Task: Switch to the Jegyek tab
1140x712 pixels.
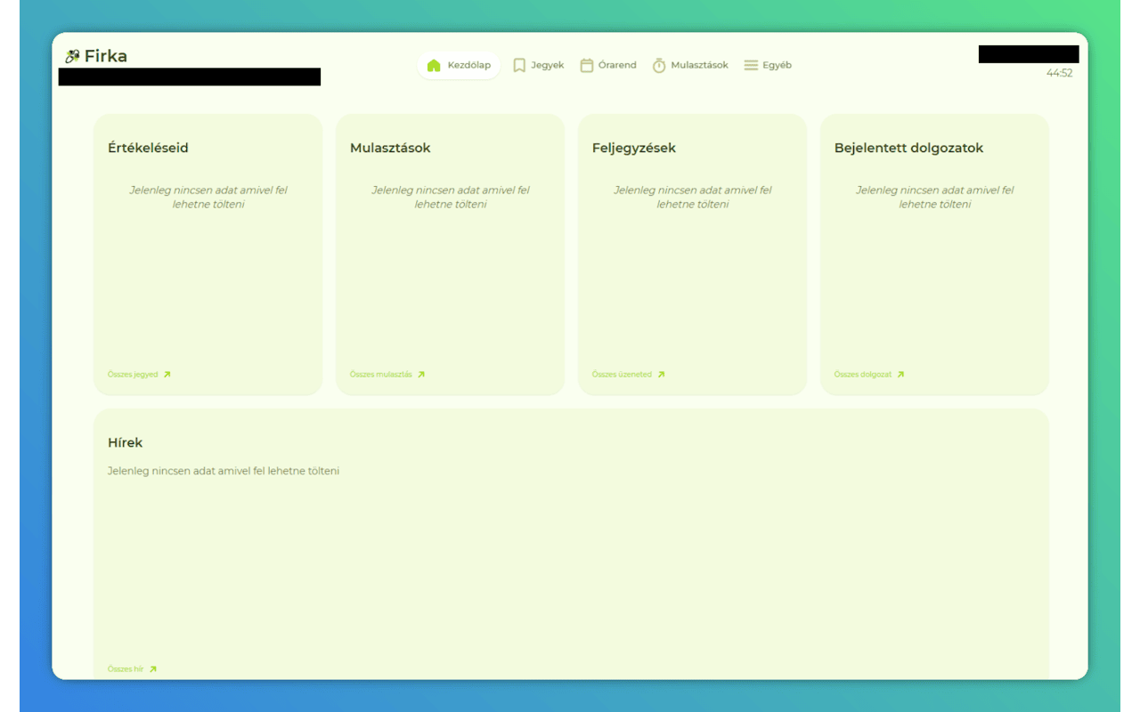Action: 538,64
